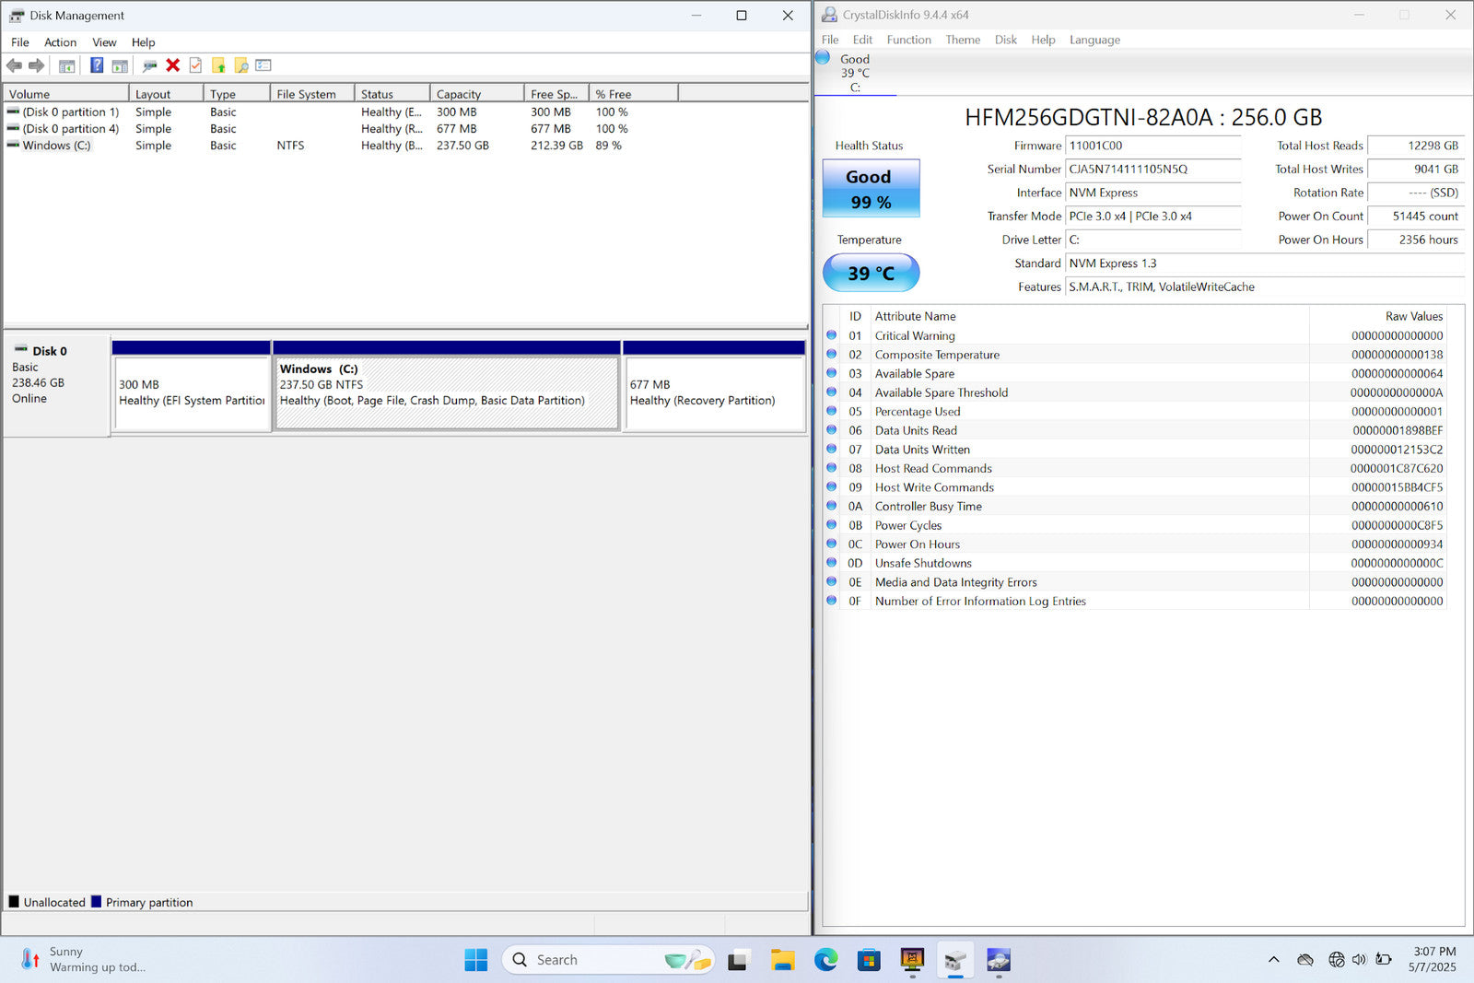Select the Unsafe Shutdowns attribute row

[x=1135, y=563]
